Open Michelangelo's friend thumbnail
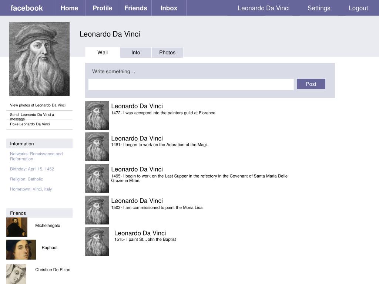The image size is (379, 284). pos(17,227)
